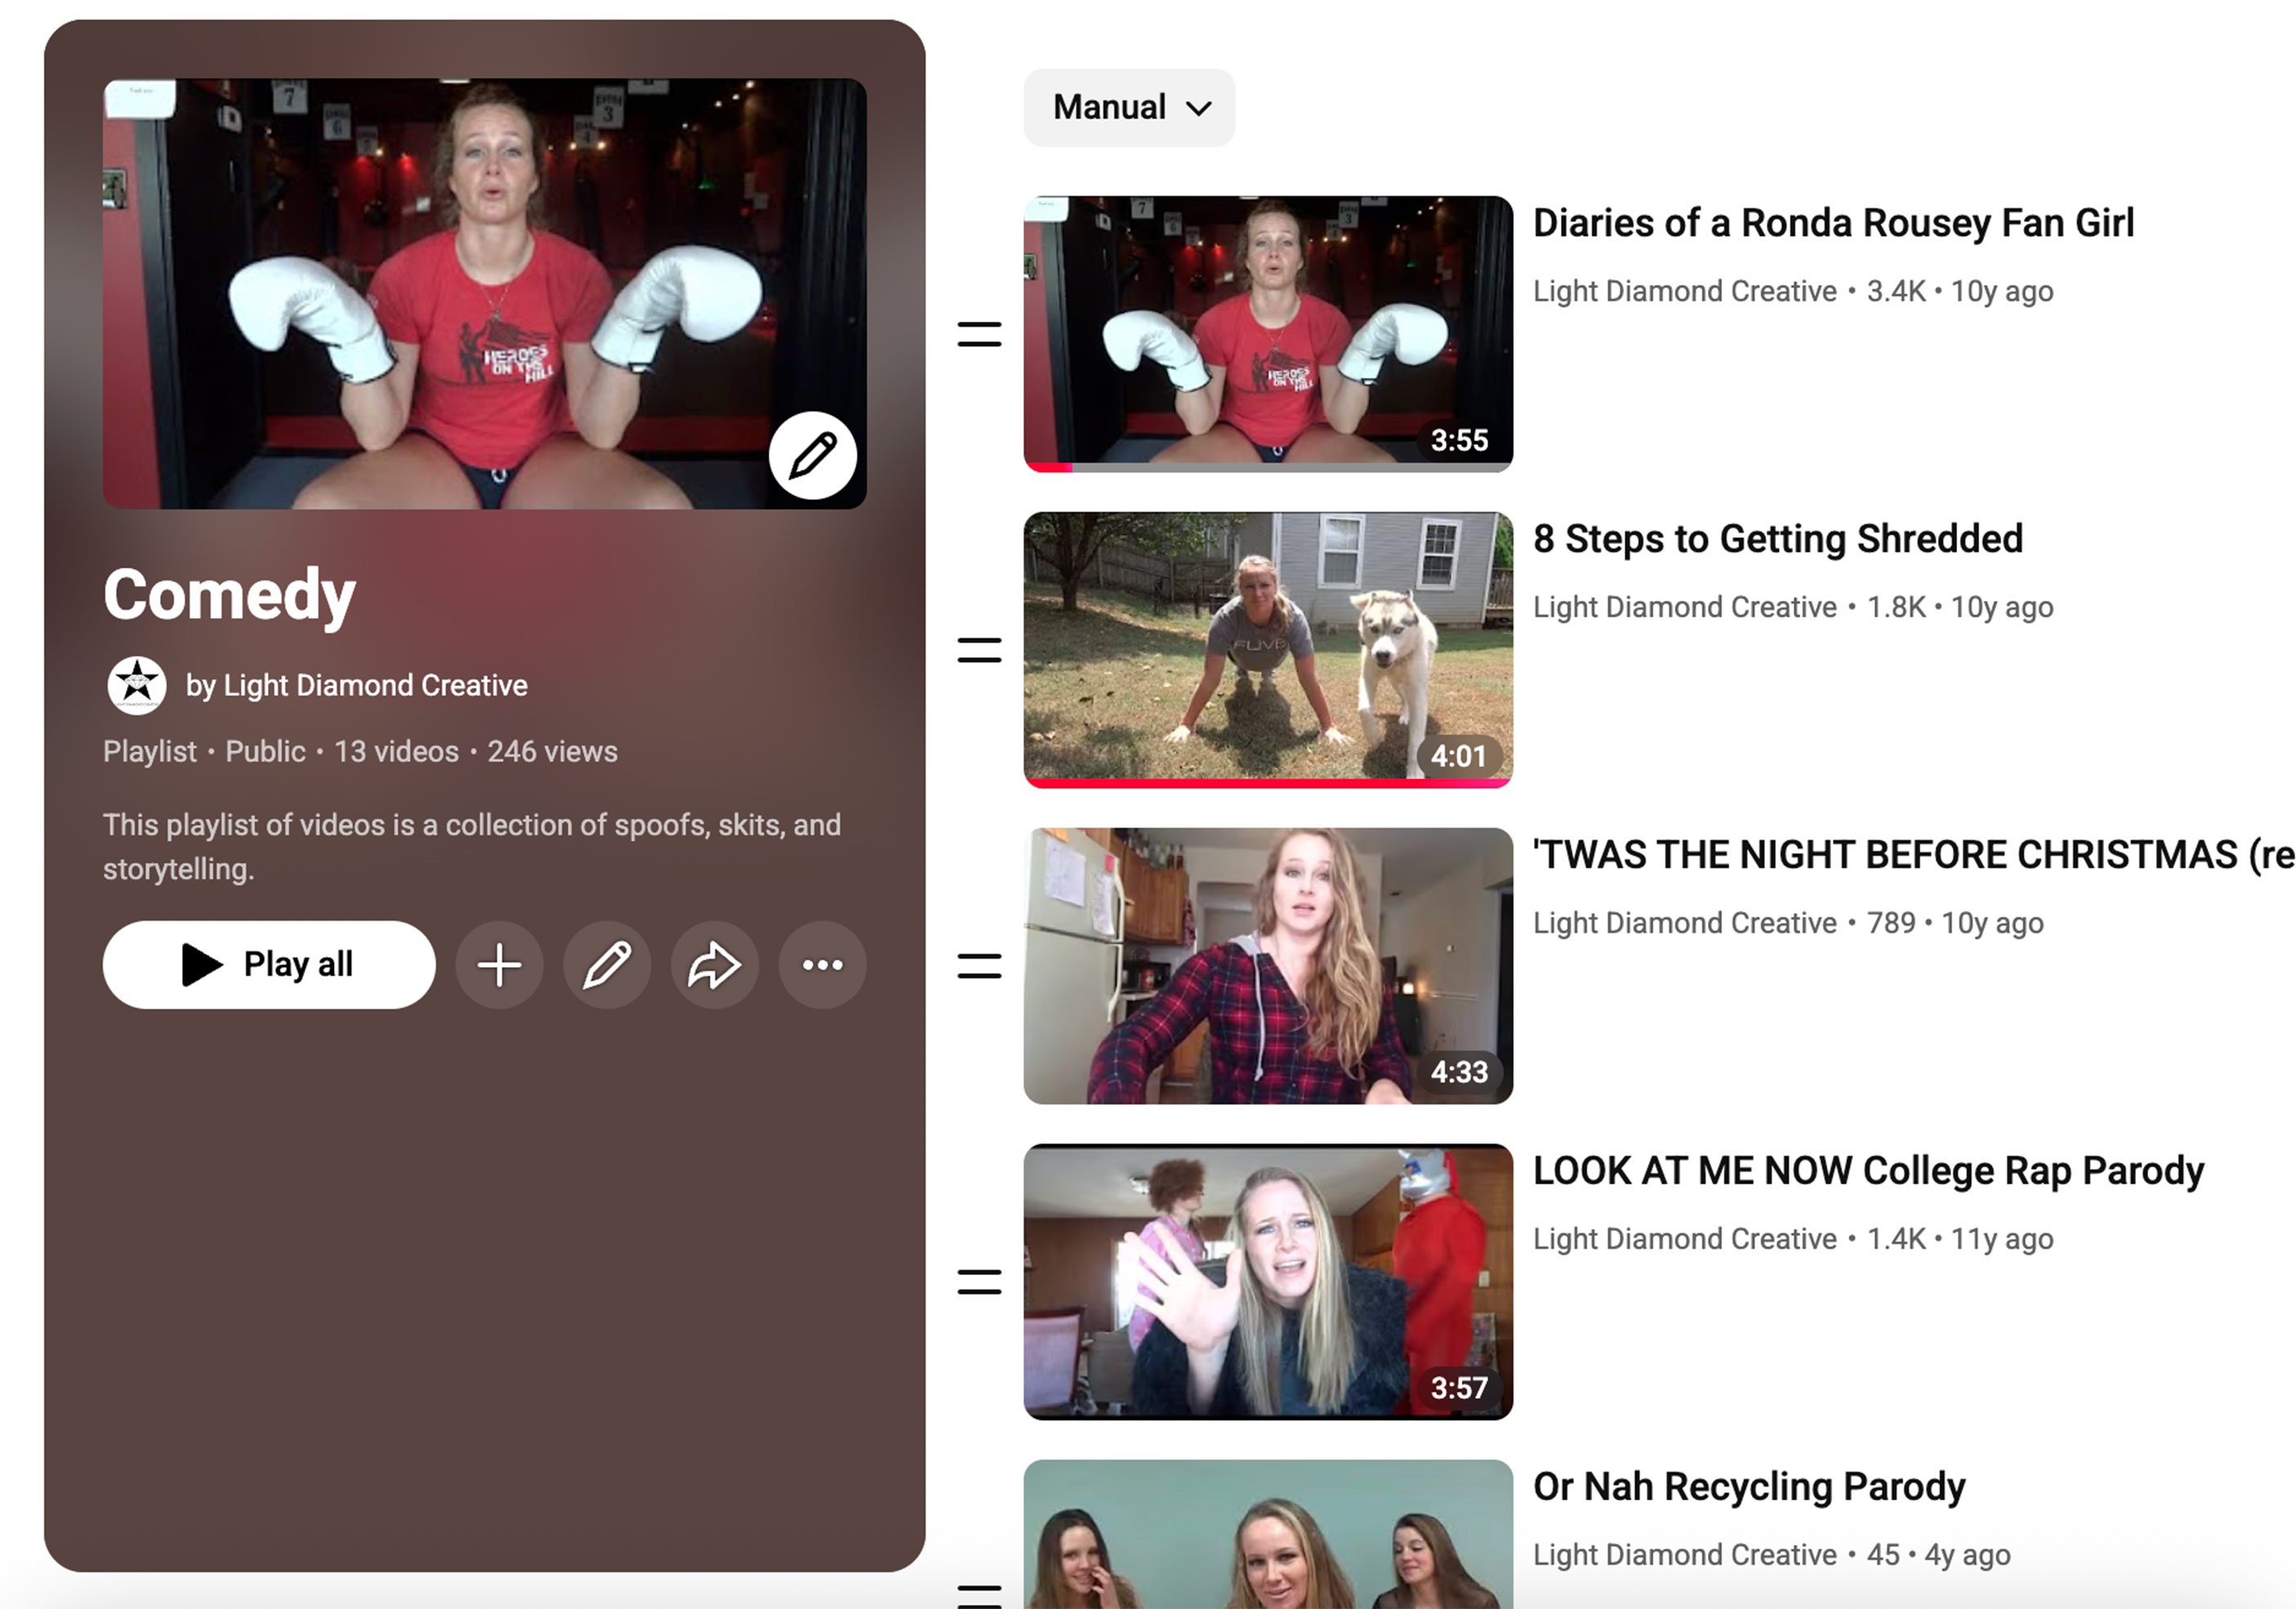Image resolution: width=2296 pixels, height=1609 pixels.
Task: Click the Comedy playlist title
Action: [229, 595]
